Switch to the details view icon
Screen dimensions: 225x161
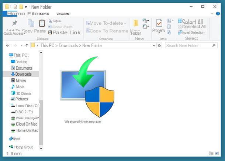tap(211, 153)
